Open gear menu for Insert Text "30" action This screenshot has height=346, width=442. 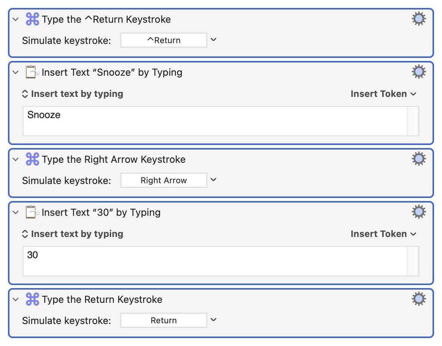pos(419,212)
